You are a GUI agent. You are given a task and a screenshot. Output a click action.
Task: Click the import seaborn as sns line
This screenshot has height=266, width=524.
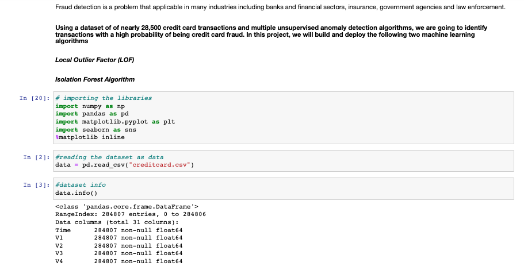[95, 129]
